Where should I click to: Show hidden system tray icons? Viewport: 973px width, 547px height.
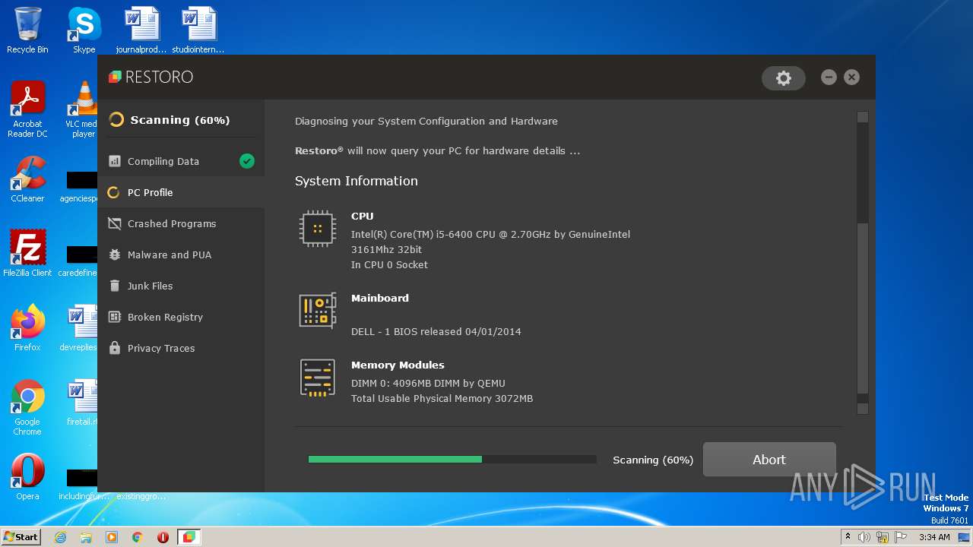[x=848, y=537]
